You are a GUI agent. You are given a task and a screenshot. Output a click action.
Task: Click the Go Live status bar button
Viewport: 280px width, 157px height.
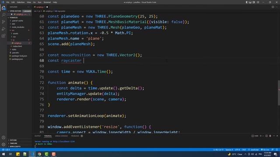coord(265,150)
